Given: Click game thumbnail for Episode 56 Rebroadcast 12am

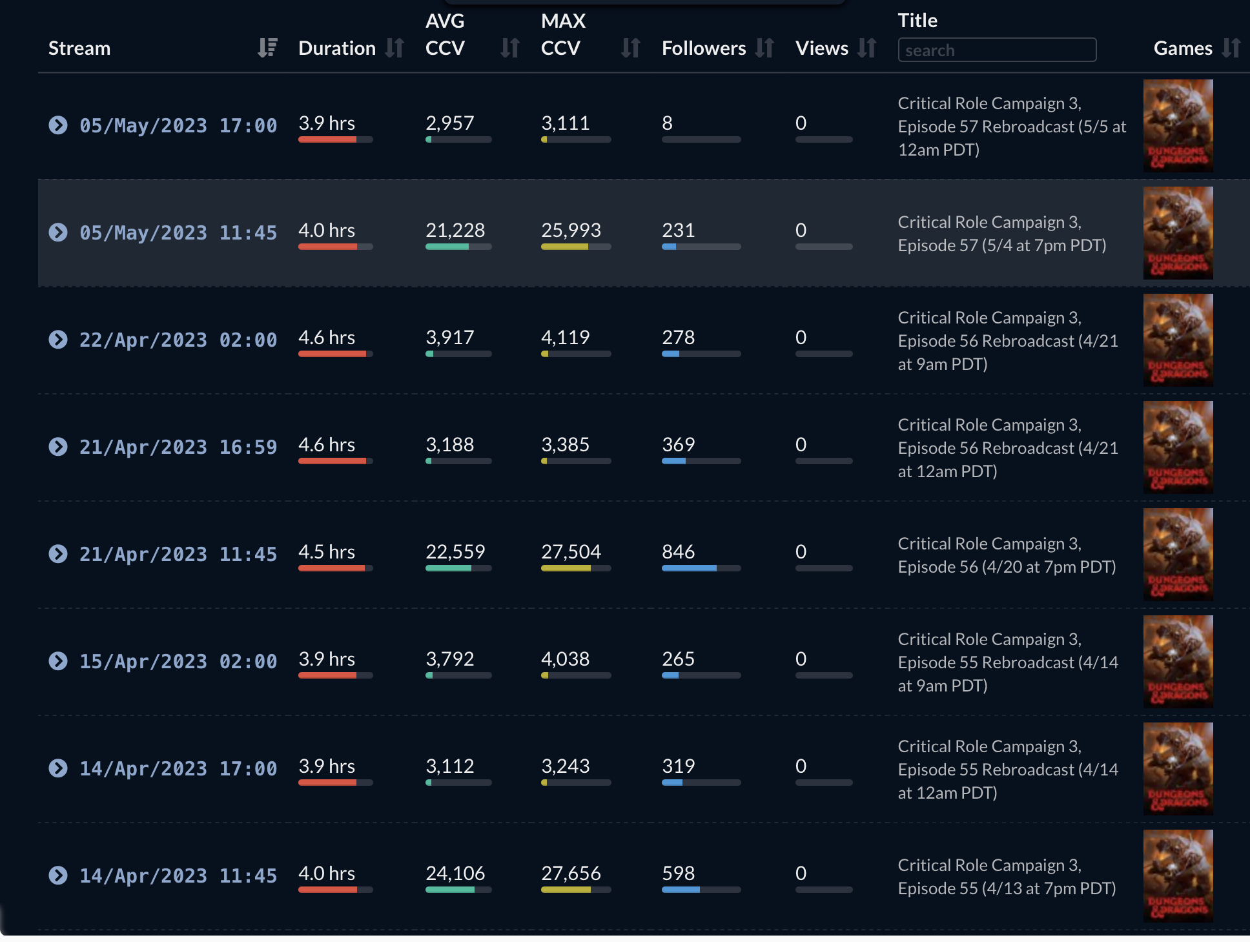Looking at the screenshot, I should (1178, 447).
